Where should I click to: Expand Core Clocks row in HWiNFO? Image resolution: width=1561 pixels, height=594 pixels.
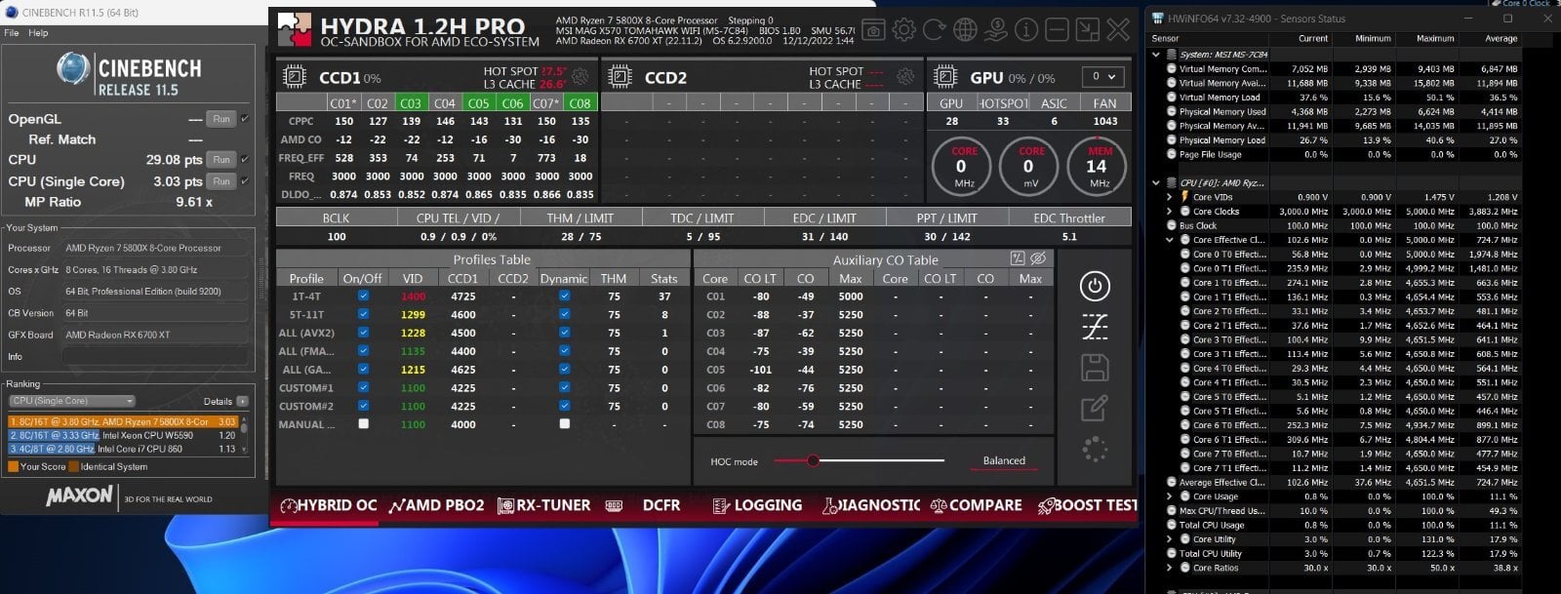(1171, 211)
